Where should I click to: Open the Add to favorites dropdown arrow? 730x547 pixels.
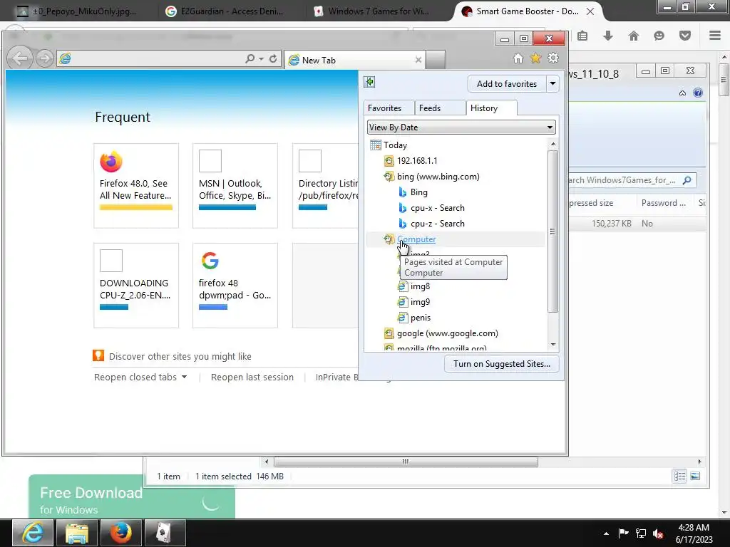(x=552, y=84)
